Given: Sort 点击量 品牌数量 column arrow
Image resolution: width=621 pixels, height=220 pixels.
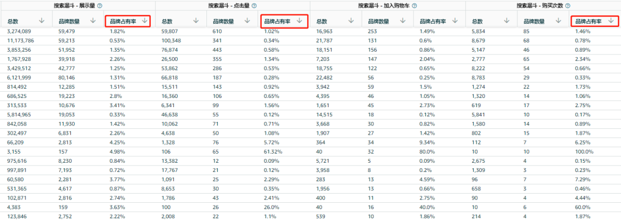Looking at the screenshot, I should 247,21.
